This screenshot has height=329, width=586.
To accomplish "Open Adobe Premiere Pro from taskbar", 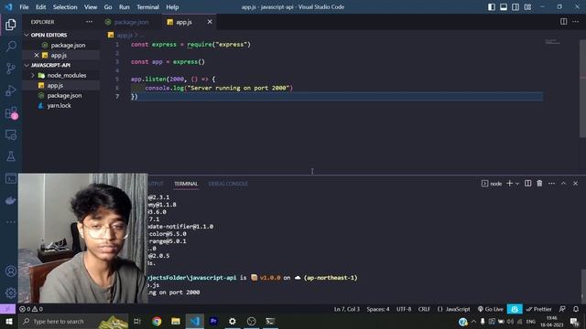I will [213, 321].
